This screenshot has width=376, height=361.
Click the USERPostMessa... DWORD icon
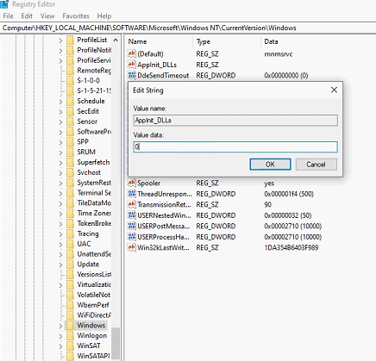(x=132, y=226)
